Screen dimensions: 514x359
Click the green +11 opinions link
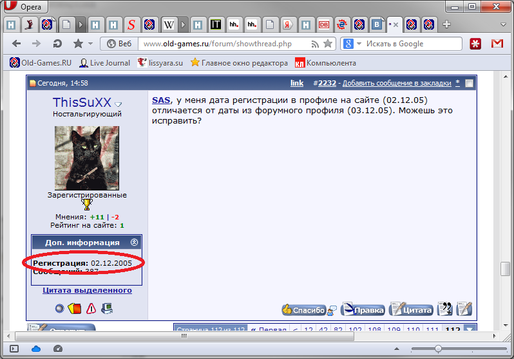point(97,217)
